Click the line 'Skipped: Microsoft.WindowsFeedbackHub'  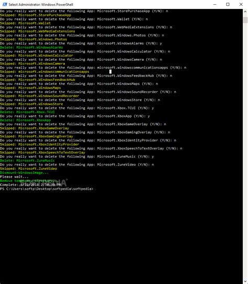click(38, 80)
